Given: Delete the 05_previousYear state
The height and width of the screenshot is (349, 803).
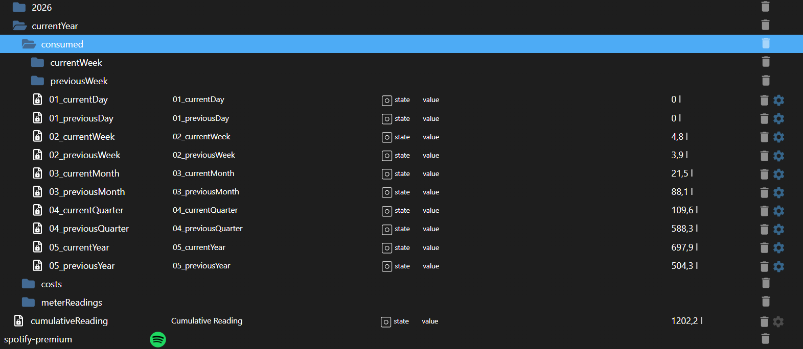Looking at the screenshot, I should 764,266.
